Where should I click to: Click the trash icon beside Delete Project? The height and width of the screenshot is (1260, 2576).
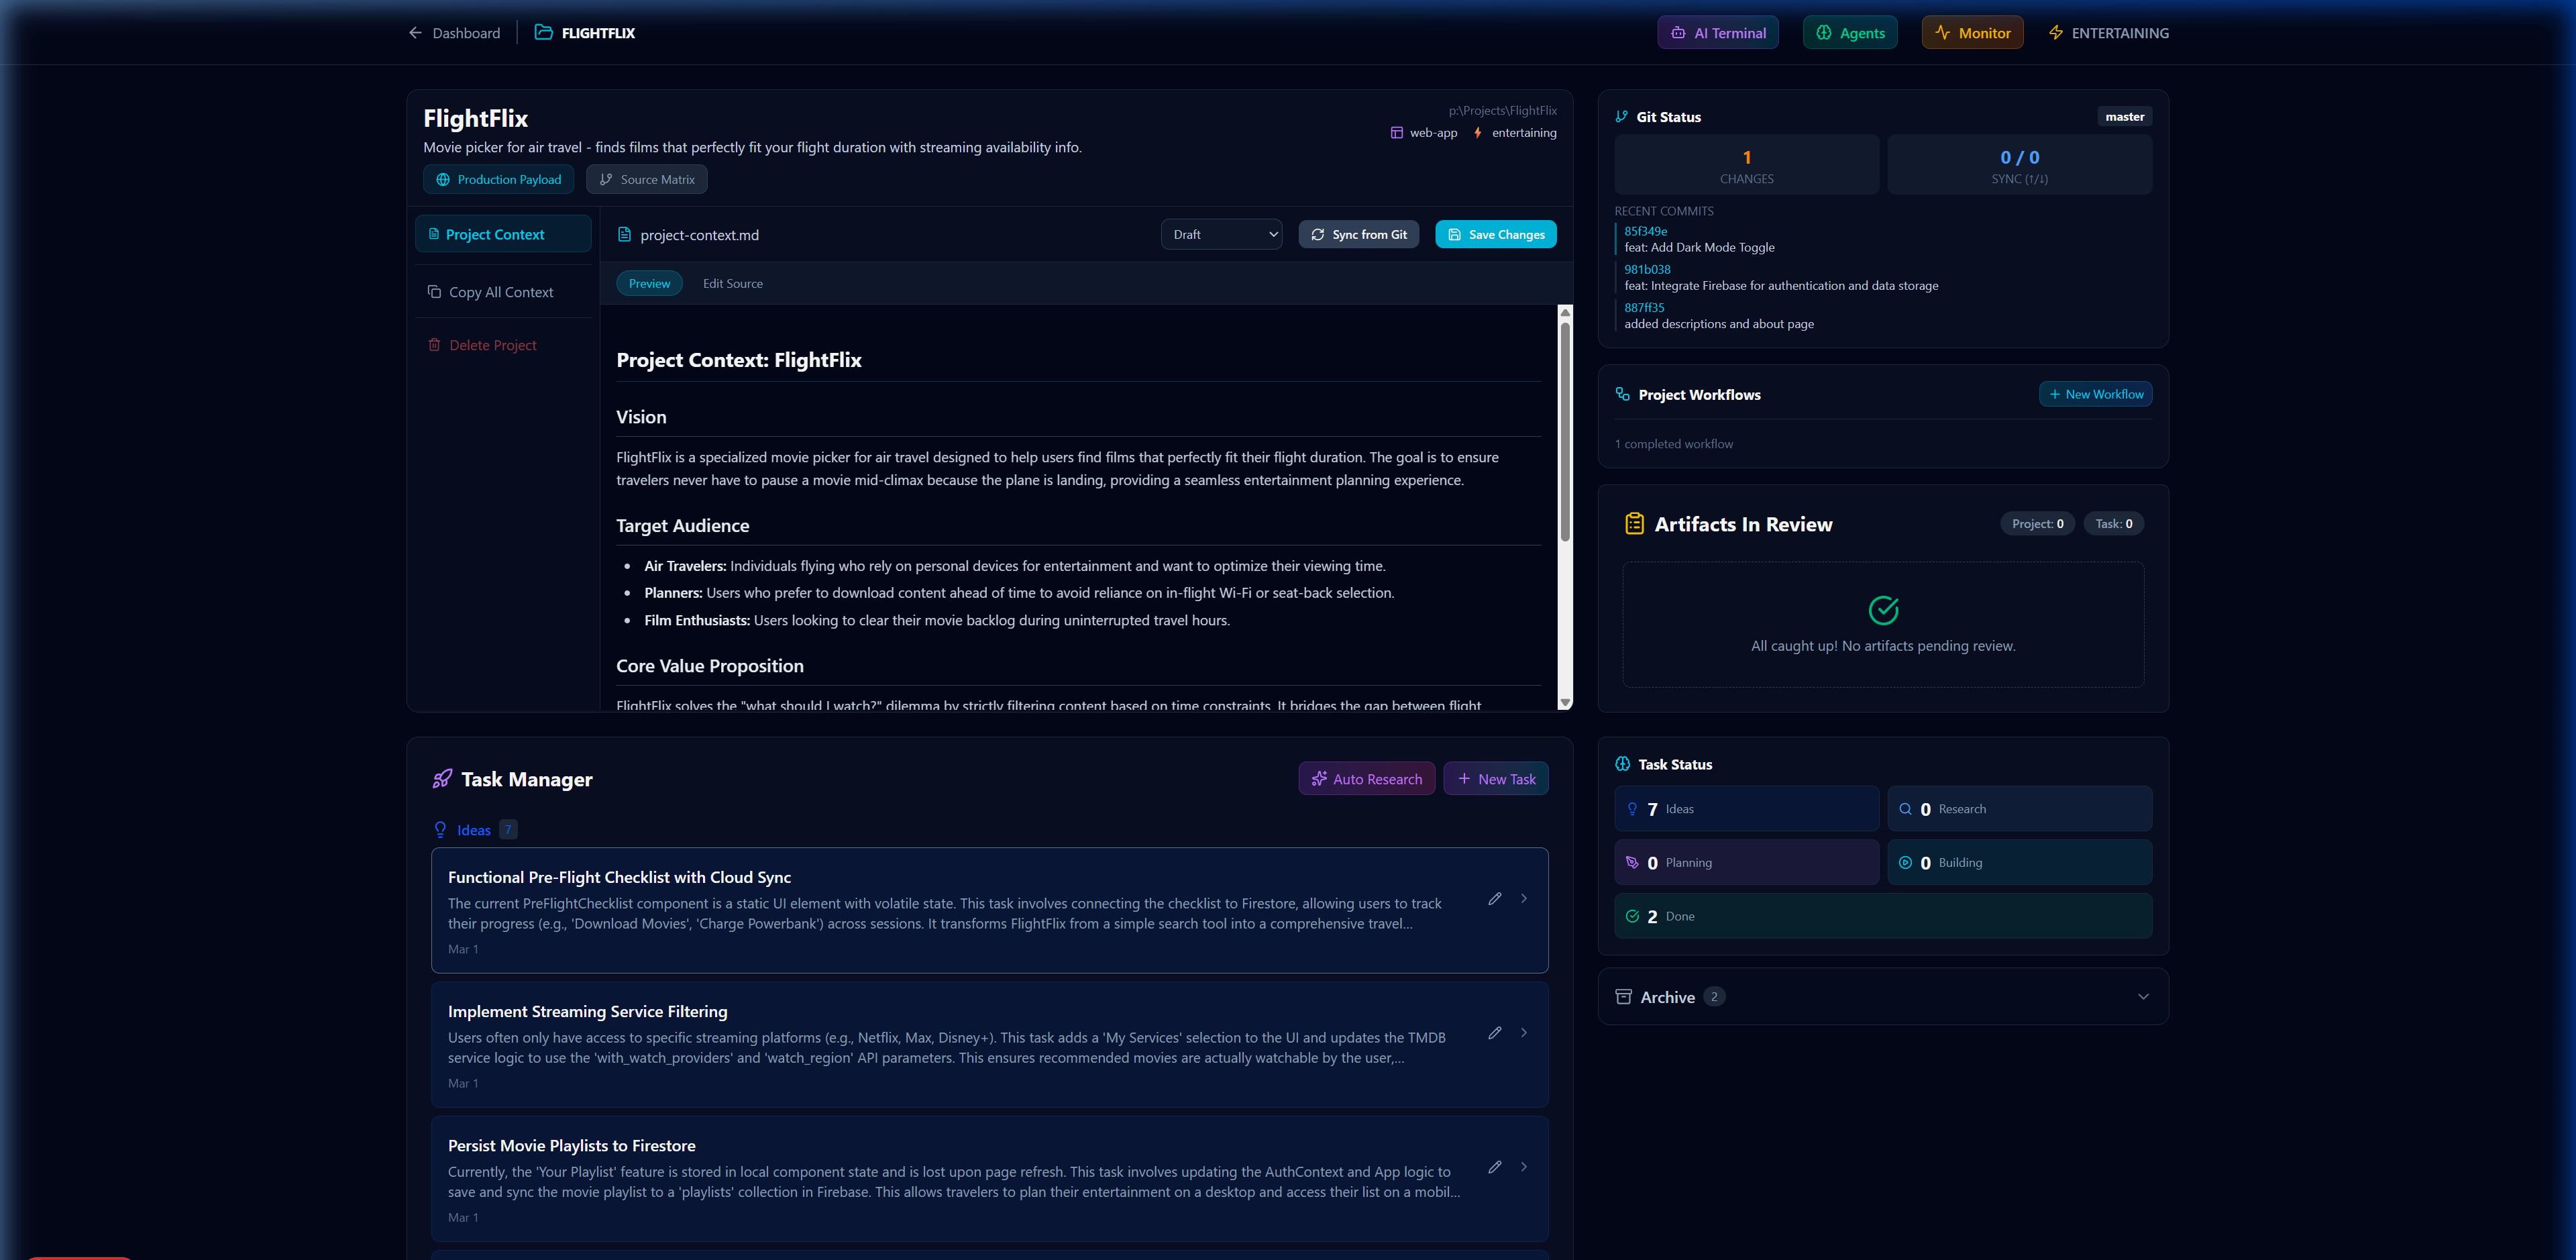tap(434, 345)
